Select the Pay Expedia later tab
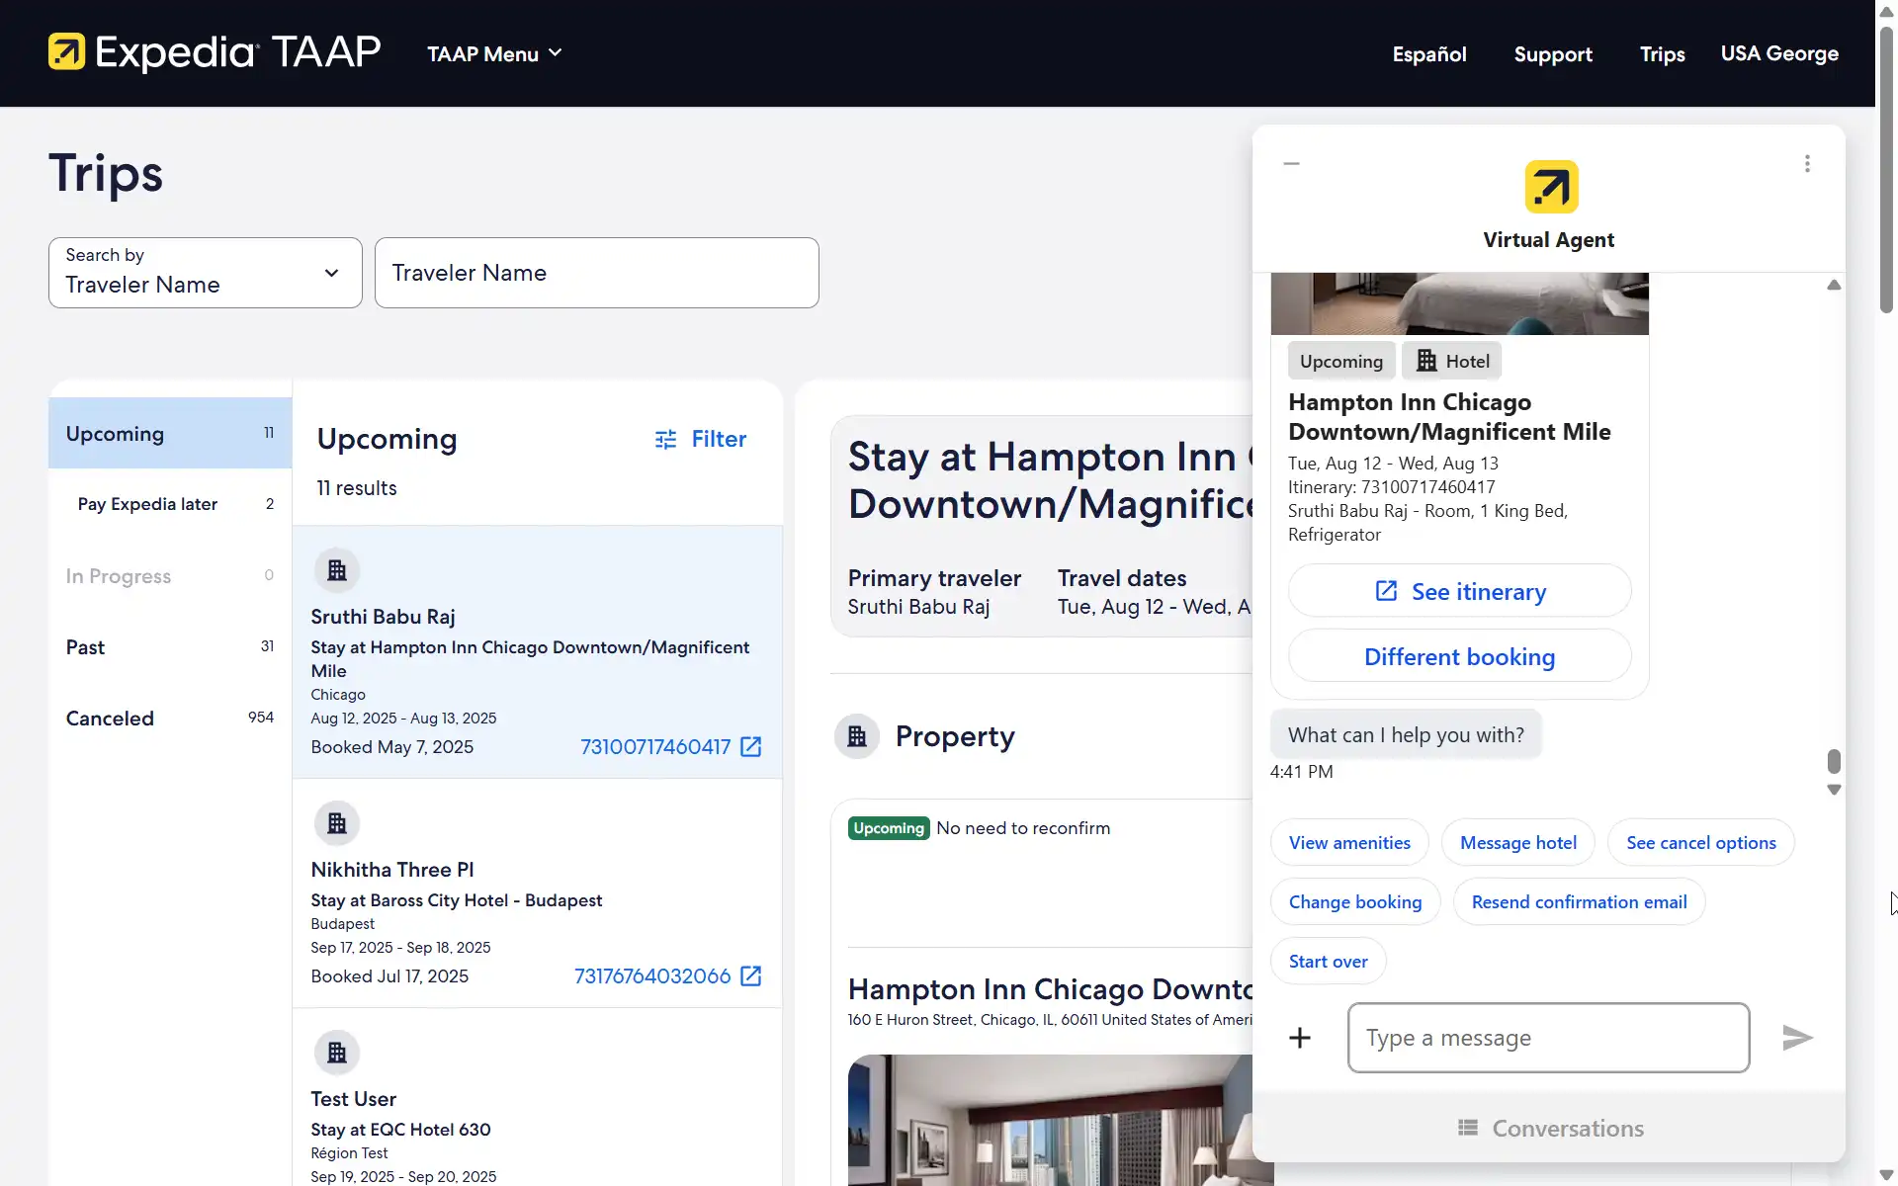 [170, 504]
